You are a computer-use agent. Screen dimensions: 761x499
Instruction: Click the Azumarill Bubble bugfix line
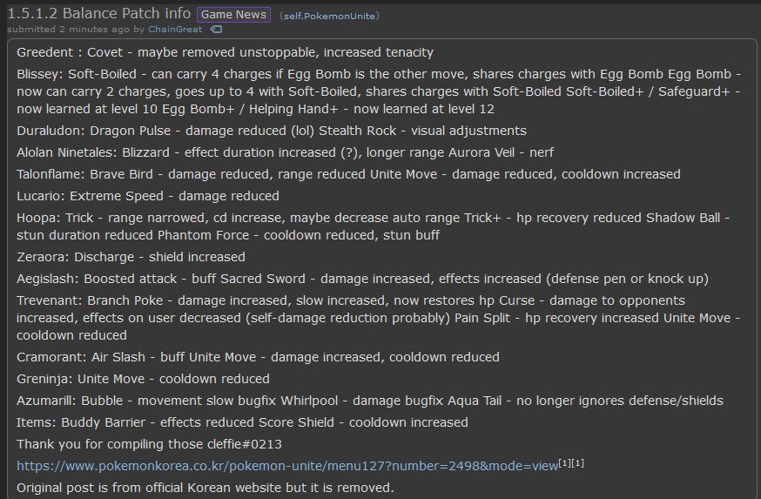(370, 401)
